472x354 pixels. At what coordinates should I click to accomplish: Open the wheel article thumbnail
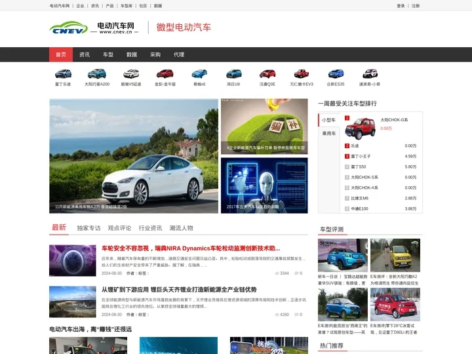(x=73, y=260)
